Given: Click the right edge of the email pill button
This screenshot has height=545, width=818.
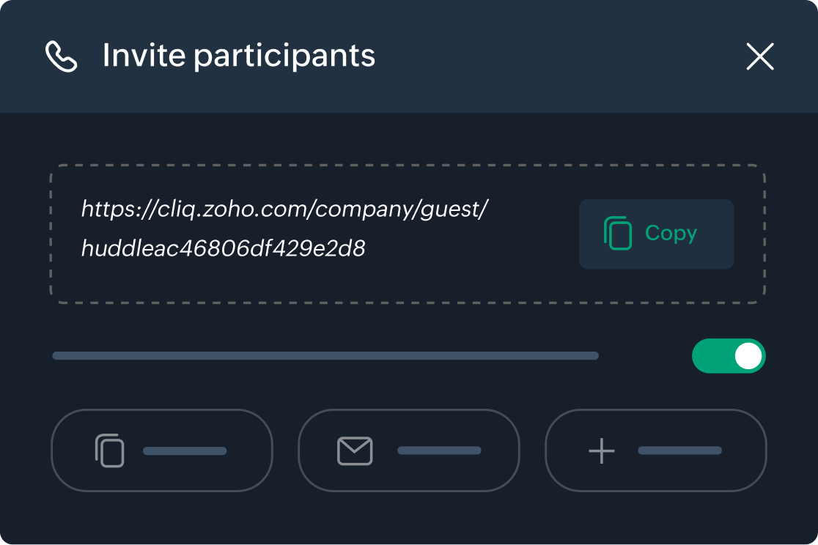Looking at the screenshot, I should pos(514,451).
